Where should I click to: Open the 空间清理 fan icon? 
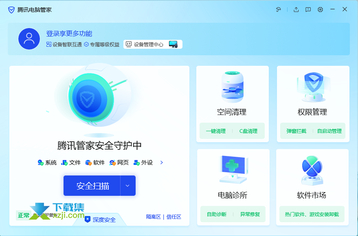pos(232,87)
